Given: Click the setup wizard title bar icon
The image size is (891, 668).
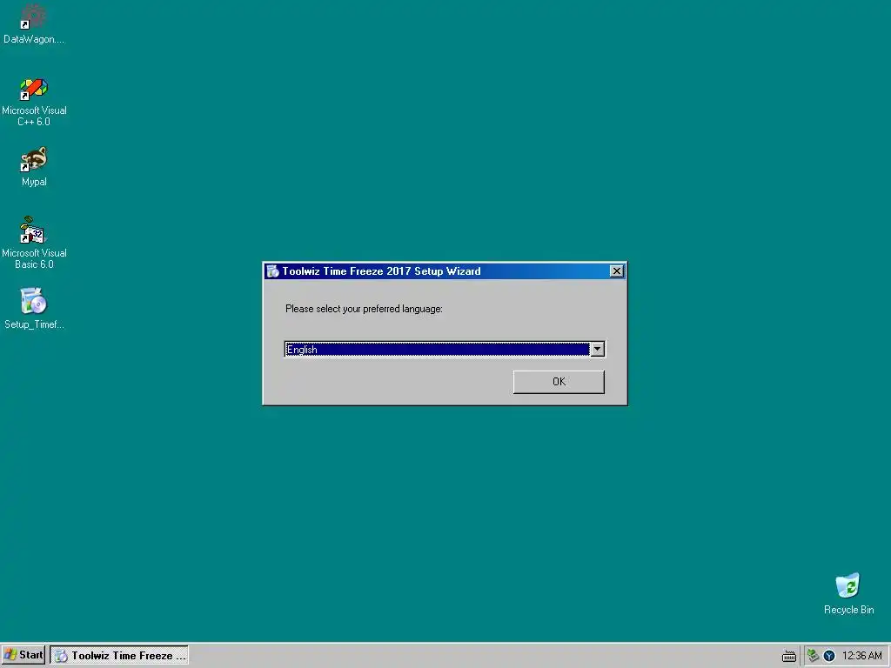Looking at the screenshot, I should pyautogui.click(x=272, y=271).
